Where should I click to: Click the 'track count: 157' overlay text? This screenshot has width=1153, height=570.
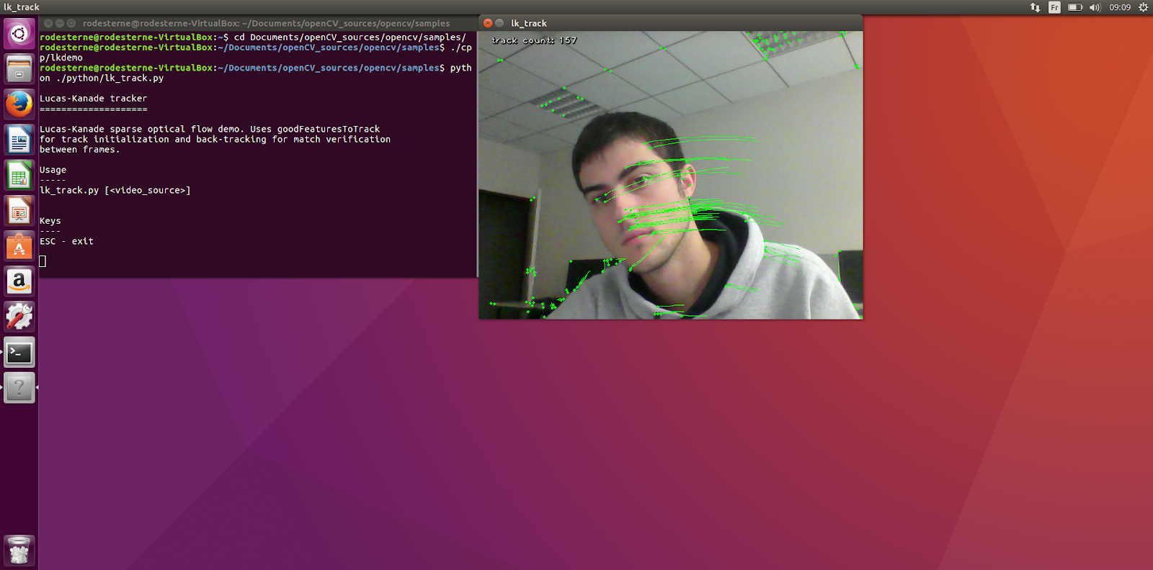coord(534,40)
